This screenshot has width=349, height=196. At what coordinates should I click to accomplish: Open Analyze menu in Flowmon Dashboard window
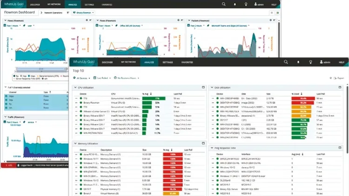73,4
